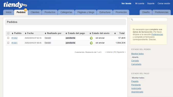The width and height of the screenshot is (173, 97).
Task: Click date 25/02/2016 07:48:45
Action: pos(33,43)
